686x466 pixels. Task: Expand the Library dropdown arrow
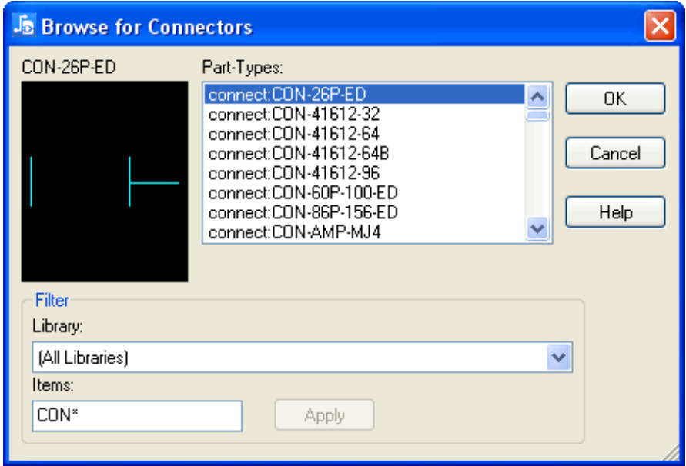pos(560,358)
